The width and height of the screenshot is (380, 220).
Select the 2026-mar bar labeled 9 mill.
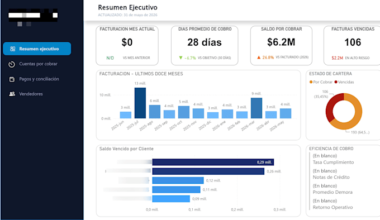(x=256, y=108)
